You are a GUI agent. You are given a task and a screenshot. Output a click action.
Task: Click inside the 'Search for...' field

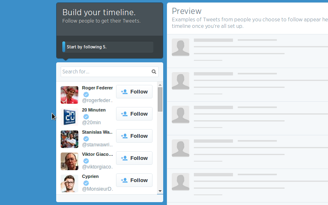point(109,72)
